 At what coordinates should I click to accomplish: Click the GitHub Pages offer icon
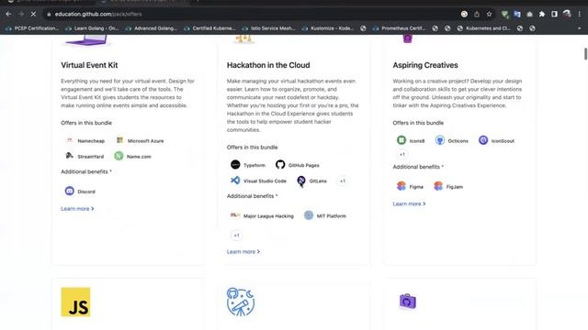coord(280,165)
